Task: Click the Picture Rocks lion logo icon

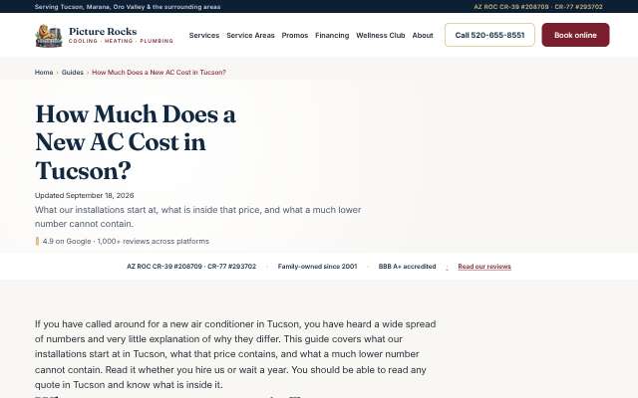Action: [x=49, y=36]
